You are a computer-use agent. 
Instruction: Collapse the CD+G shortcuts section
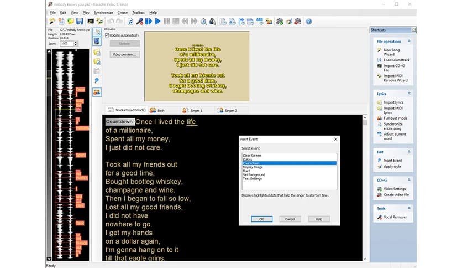[x=409, y=180]
